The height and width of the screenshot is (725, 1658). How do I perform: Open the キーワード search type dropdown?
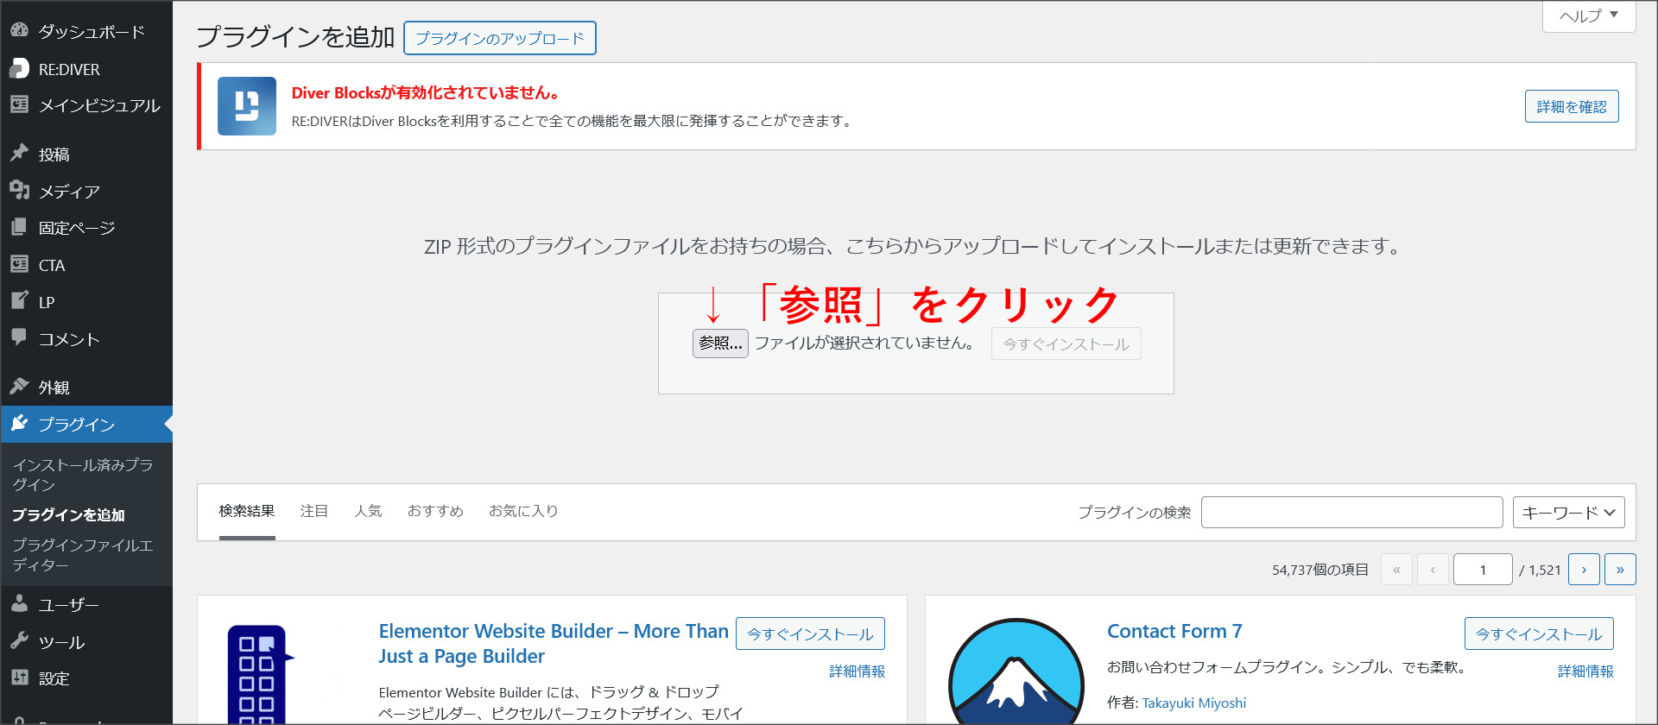tap(1568, 513)
